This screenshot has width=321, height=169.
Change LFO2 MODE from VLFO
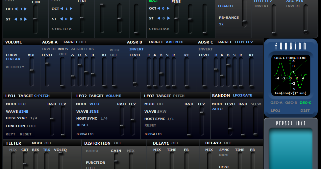click(94, 104)
